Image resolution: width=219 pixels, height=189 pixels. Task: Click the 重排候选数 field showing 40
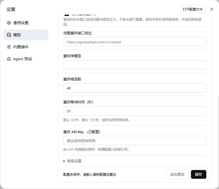click(135, 88)
